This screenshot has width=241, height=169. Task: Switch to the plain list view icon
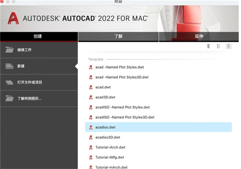pyautogui.click(x=208, y=46)
